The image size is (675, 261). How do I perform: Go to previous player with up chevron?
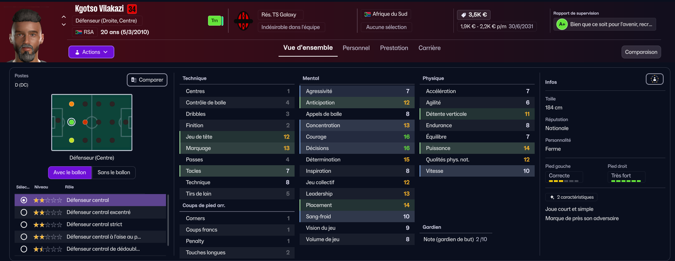click(64, 17)
